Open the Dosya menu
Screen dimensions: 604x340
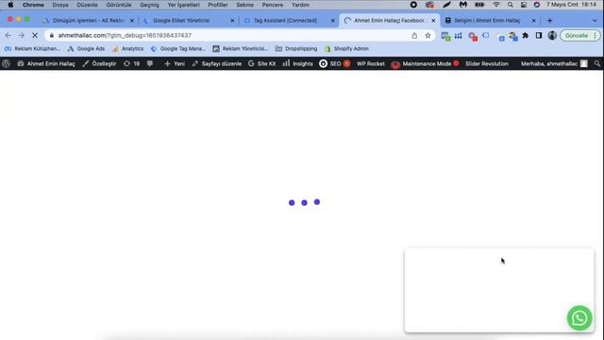click(x=60, y=5)
